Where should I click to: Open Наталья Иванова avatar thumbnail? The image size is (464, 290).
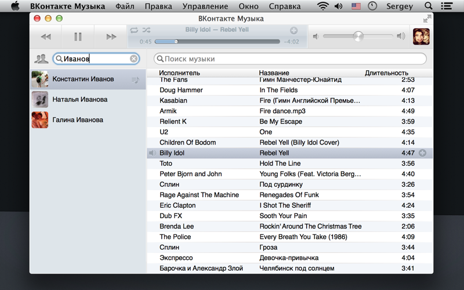tap(40, 99)
